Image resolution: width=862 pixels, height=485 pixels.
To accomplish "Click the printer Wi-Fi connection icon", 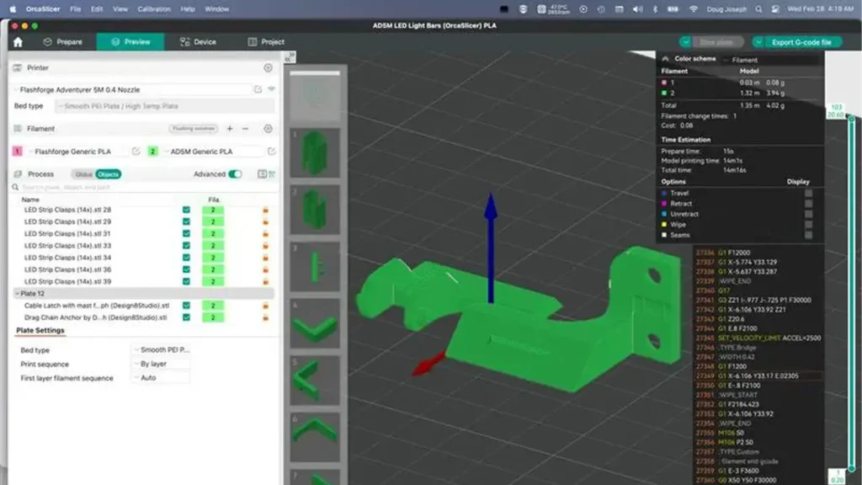I will (272, 89).
